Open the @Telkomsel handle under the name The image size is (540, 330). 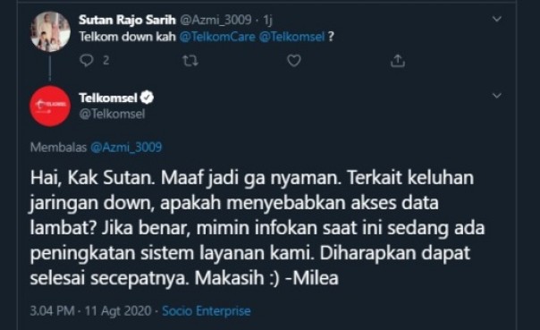coord(112,114)
